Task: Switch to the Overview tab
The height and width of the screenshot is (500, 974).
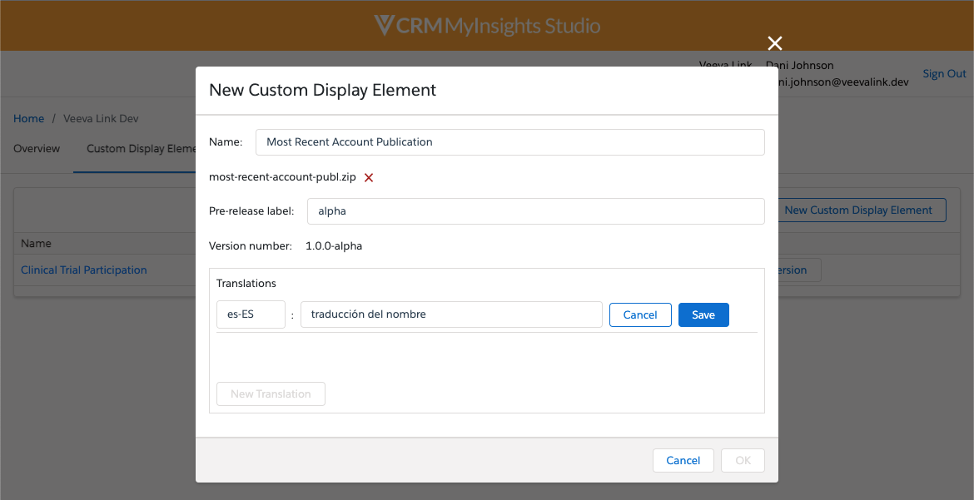Action: pyautogui.click(x=37, y=149)
